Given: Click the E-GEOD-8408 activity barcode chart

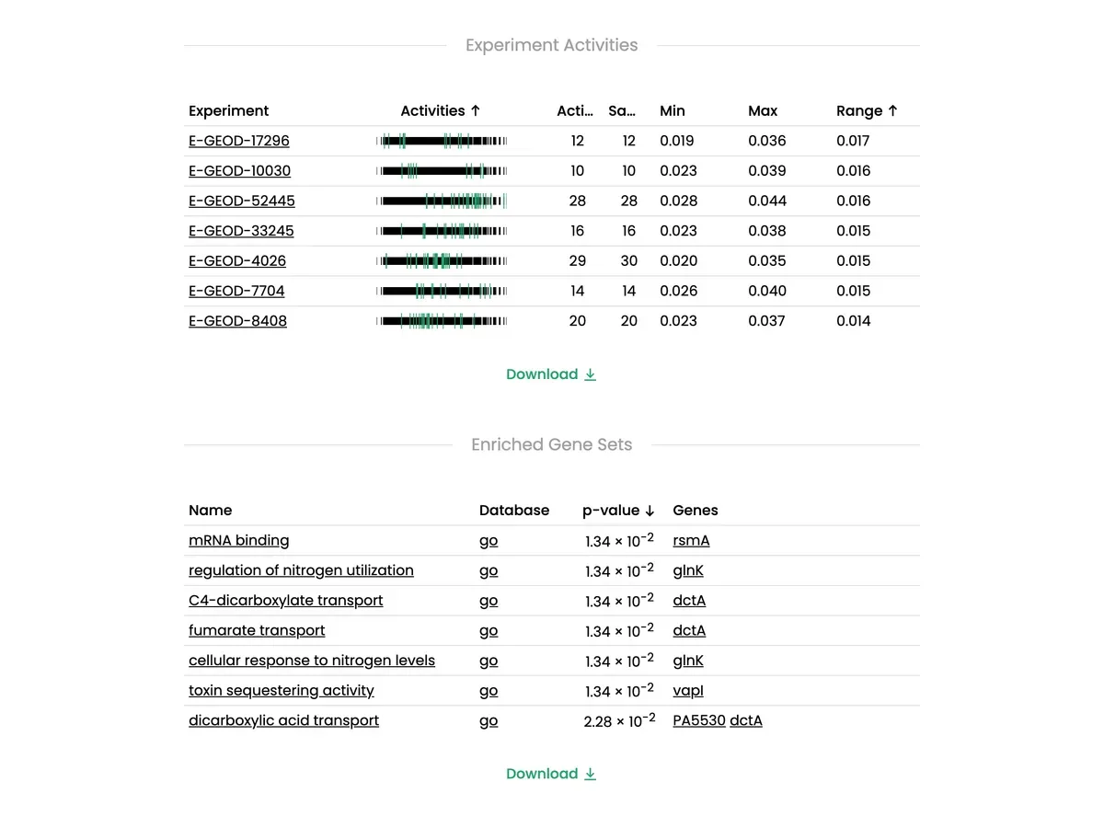Looking at the screenshot, I should pos(442,321).
